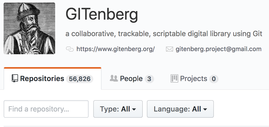Open the Type: All dropdown
This screenshot has width=269, height=127.
coord(118,109)
